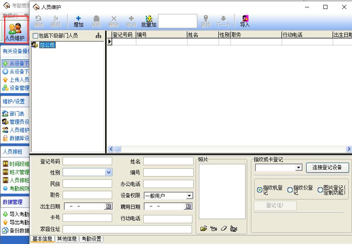
Task: Expand the 设备权限 combo box
Action: point(189,196)
